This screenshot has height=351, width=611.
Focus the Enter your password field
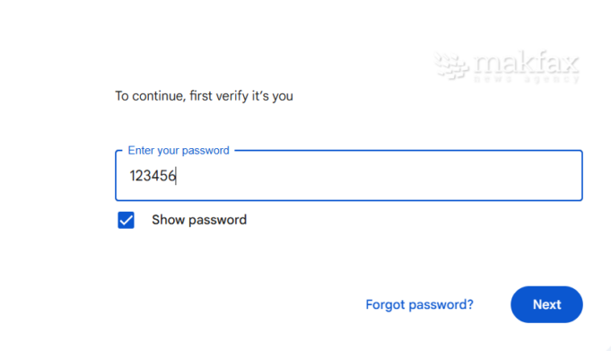click(349, 176)
